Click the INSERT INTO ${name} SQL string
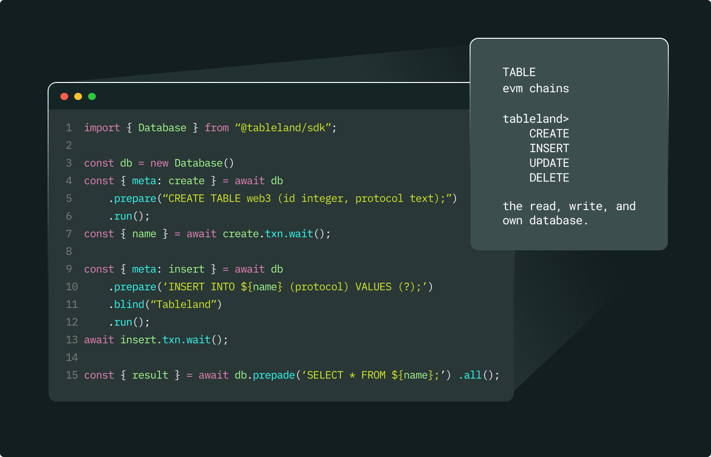The width and height of the screenshot is (711, 457). click(295, 287)
